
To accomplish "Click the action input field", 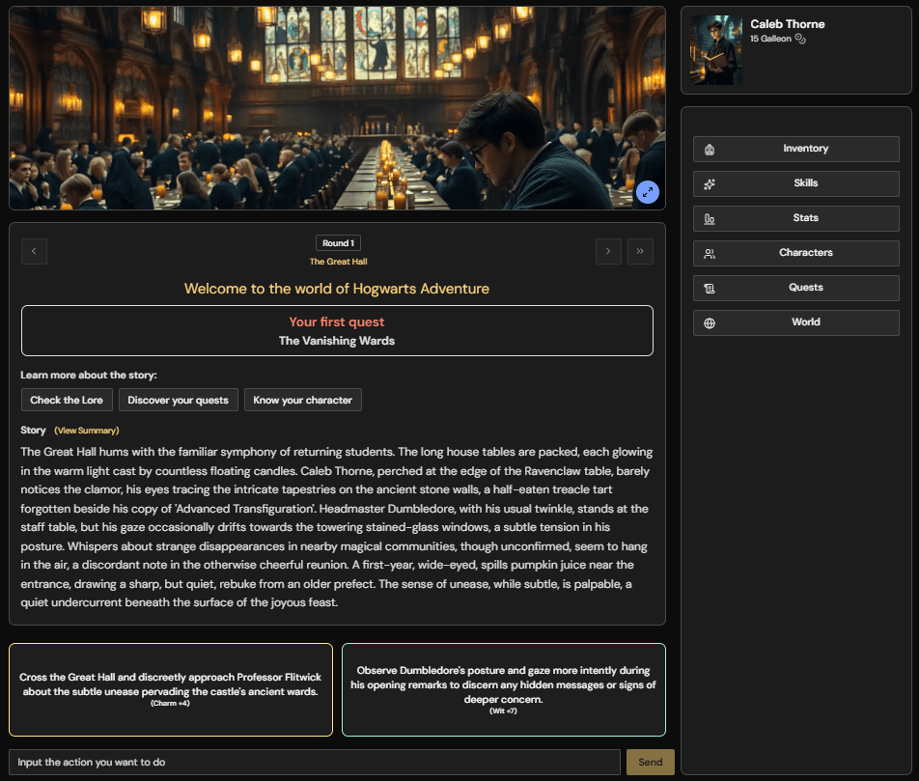I will (314, 762).
